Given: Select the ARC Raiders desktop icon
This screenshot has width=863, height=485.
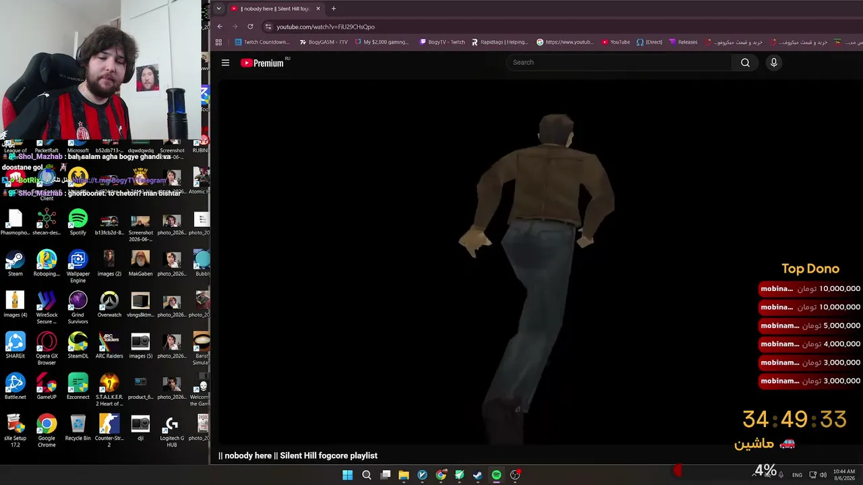Looking at the screenshot, I should coord(109,346).
